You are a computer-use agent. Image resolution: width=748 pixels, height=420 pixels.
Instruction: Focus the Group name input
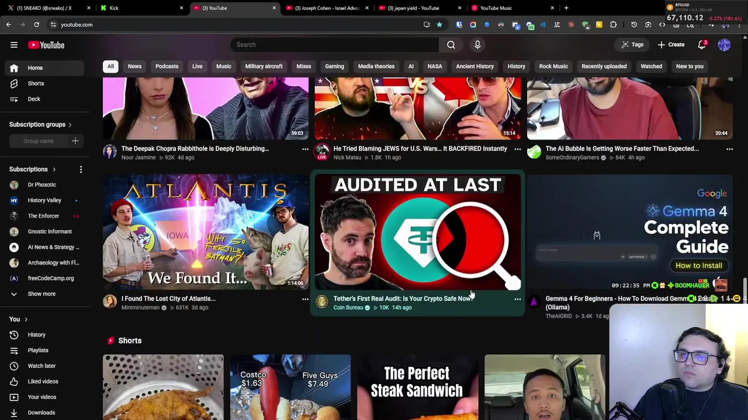[x=39, y=141]
